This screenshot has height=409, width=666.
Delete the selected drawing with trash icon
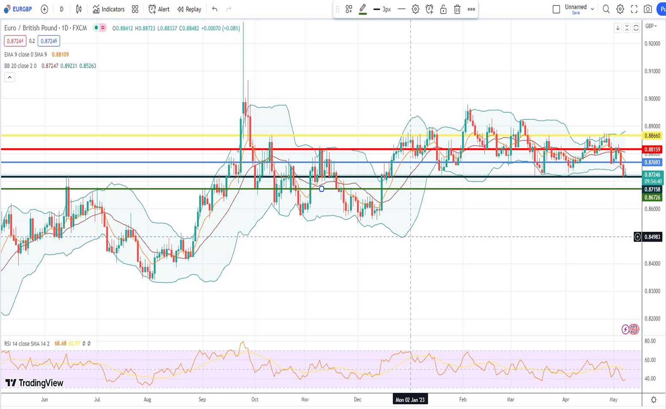point(457,9)
